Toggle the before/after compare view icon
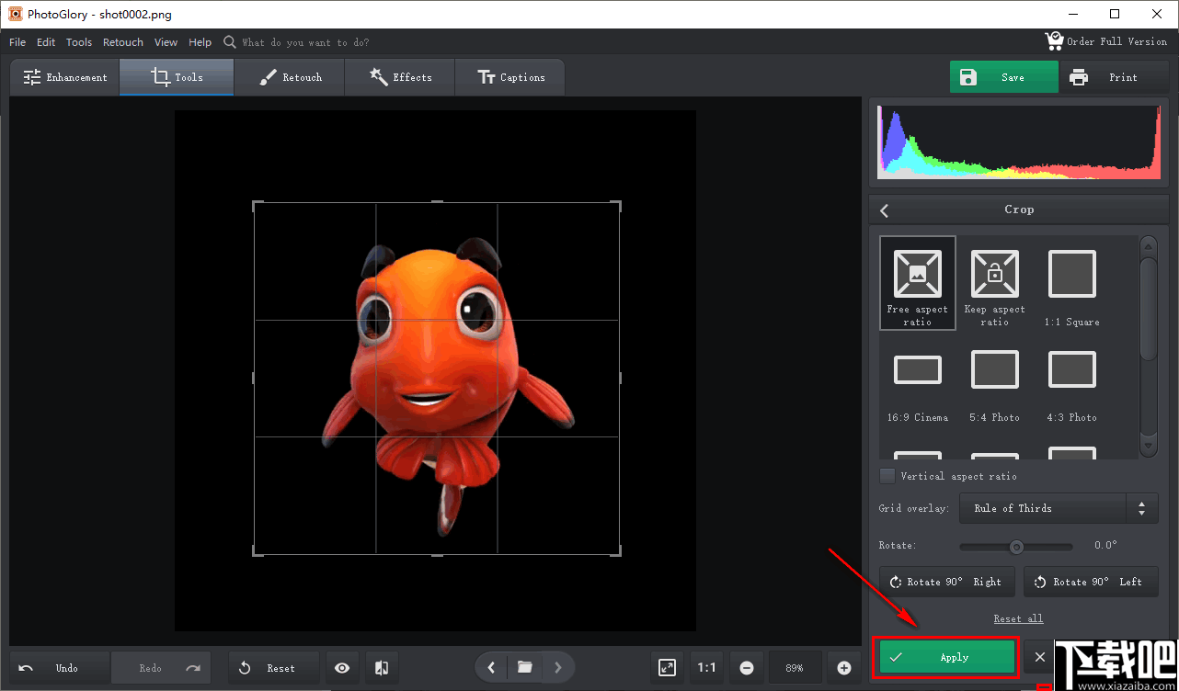The image size is (1179, 691). tap(382, 668)
